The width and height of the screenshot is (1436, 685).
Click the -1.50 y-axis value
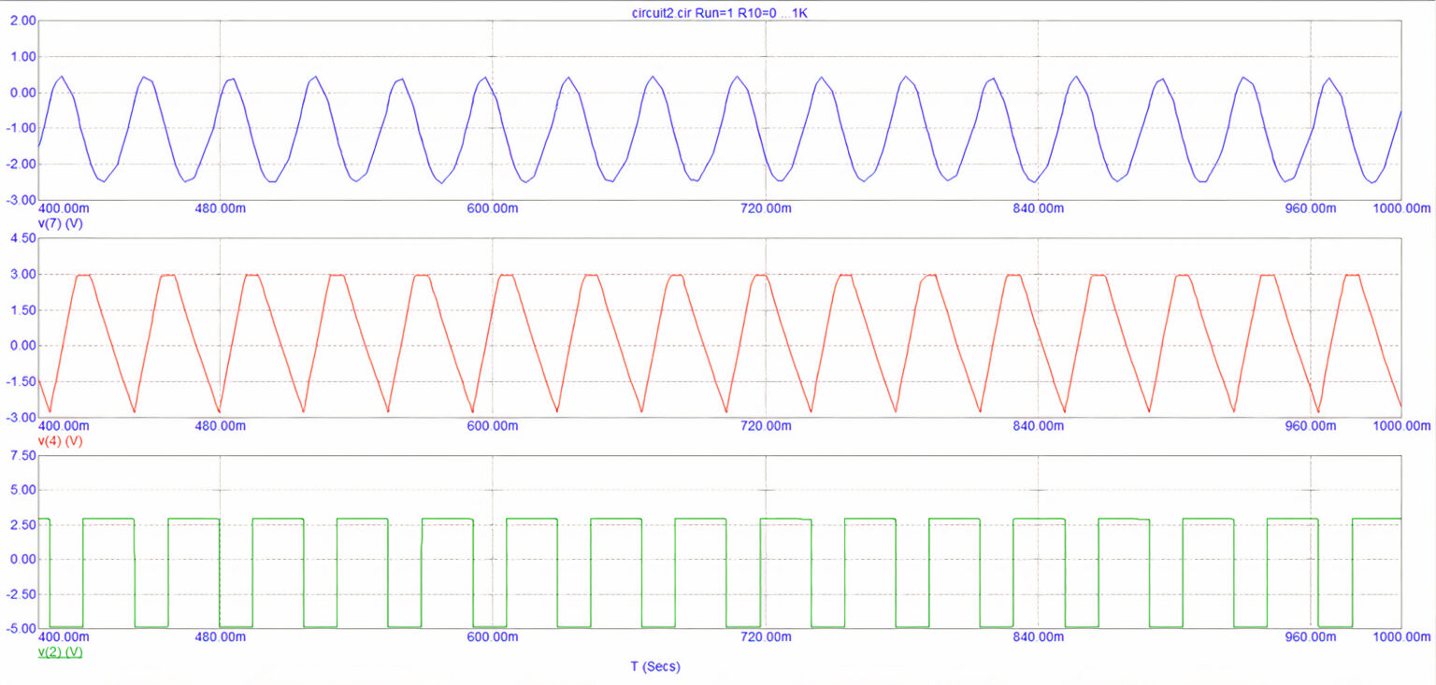(x=21, y=382)
